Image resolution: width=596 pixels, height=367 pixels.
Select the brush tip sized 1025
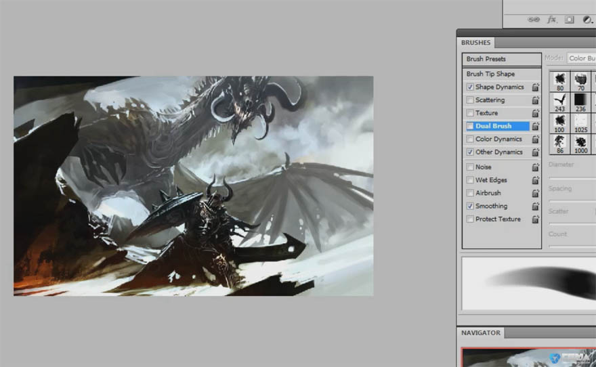tap(580, 123)
